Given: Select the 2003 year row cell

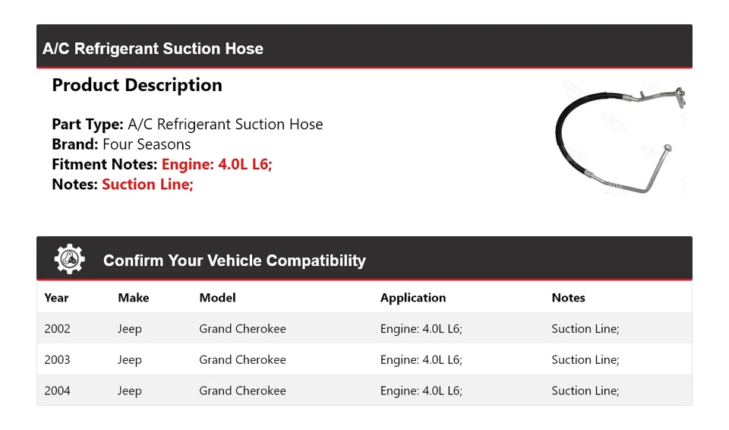Looking at the screenshot, I should pos(57,360).
